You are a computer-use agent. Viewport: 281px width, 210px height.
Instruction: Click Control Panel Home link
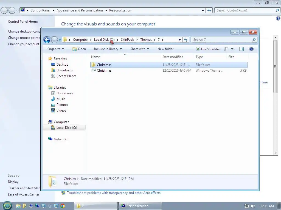23,21
